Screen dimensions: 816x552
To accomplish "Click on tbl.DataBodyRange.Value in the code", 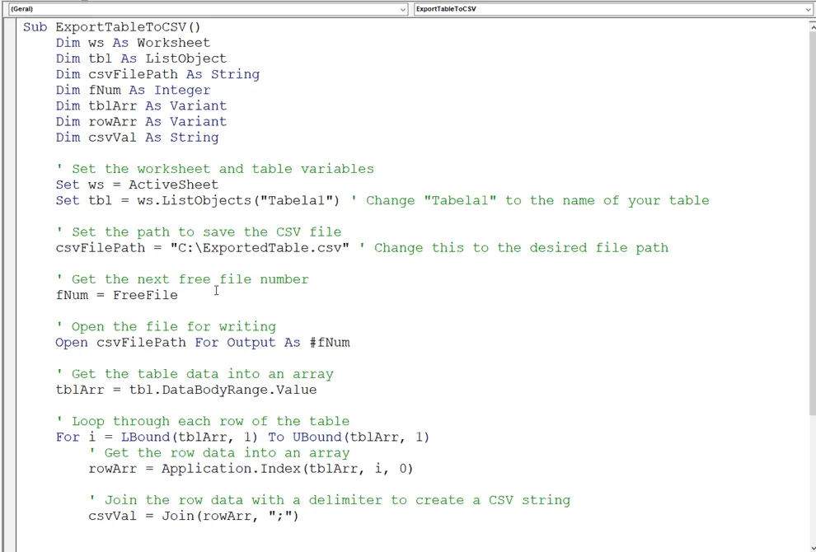I will (x=223, y=390).
